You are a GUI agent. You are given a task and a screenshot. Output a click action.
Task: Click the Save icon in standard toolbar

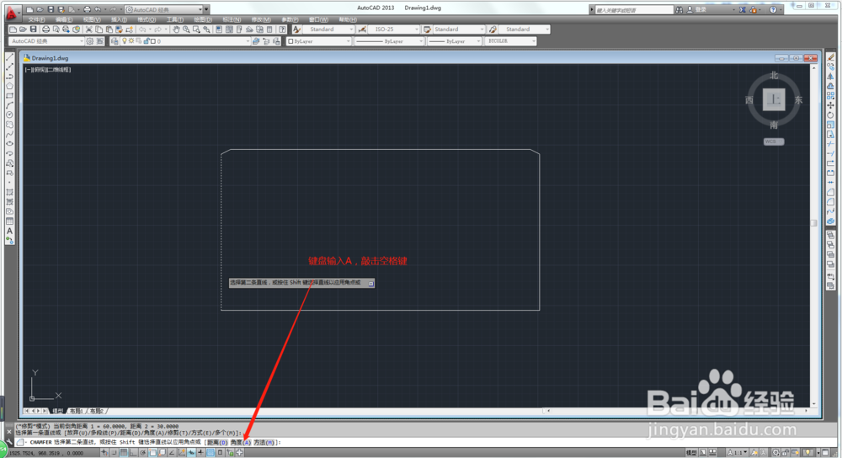[34, 29]
